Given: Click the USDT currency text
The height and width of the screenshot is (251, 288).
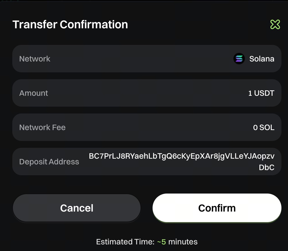Looking at the screenshot, I should 264,93.
